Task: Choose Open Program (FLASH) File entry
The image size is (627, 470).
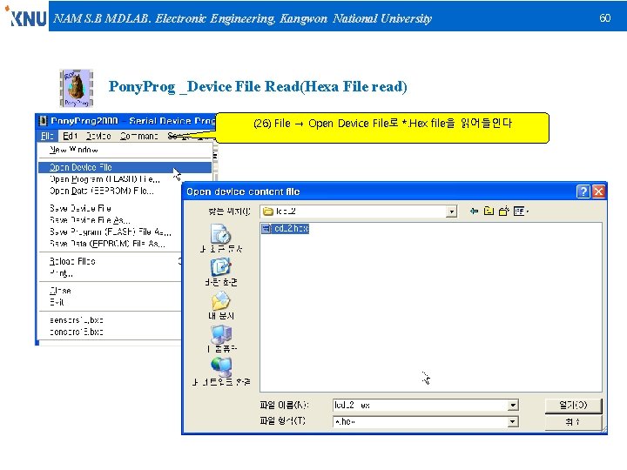Action: click(104, 179)
